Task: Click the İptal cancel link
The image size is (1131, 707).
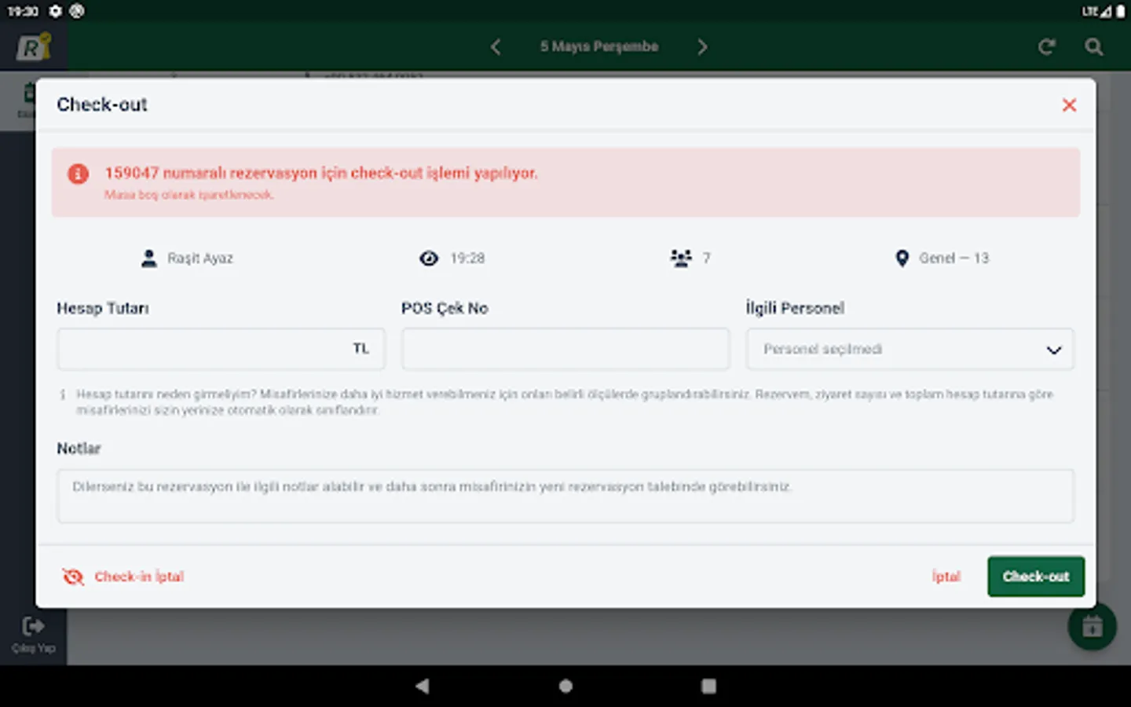Action: (x=946, y=577)
